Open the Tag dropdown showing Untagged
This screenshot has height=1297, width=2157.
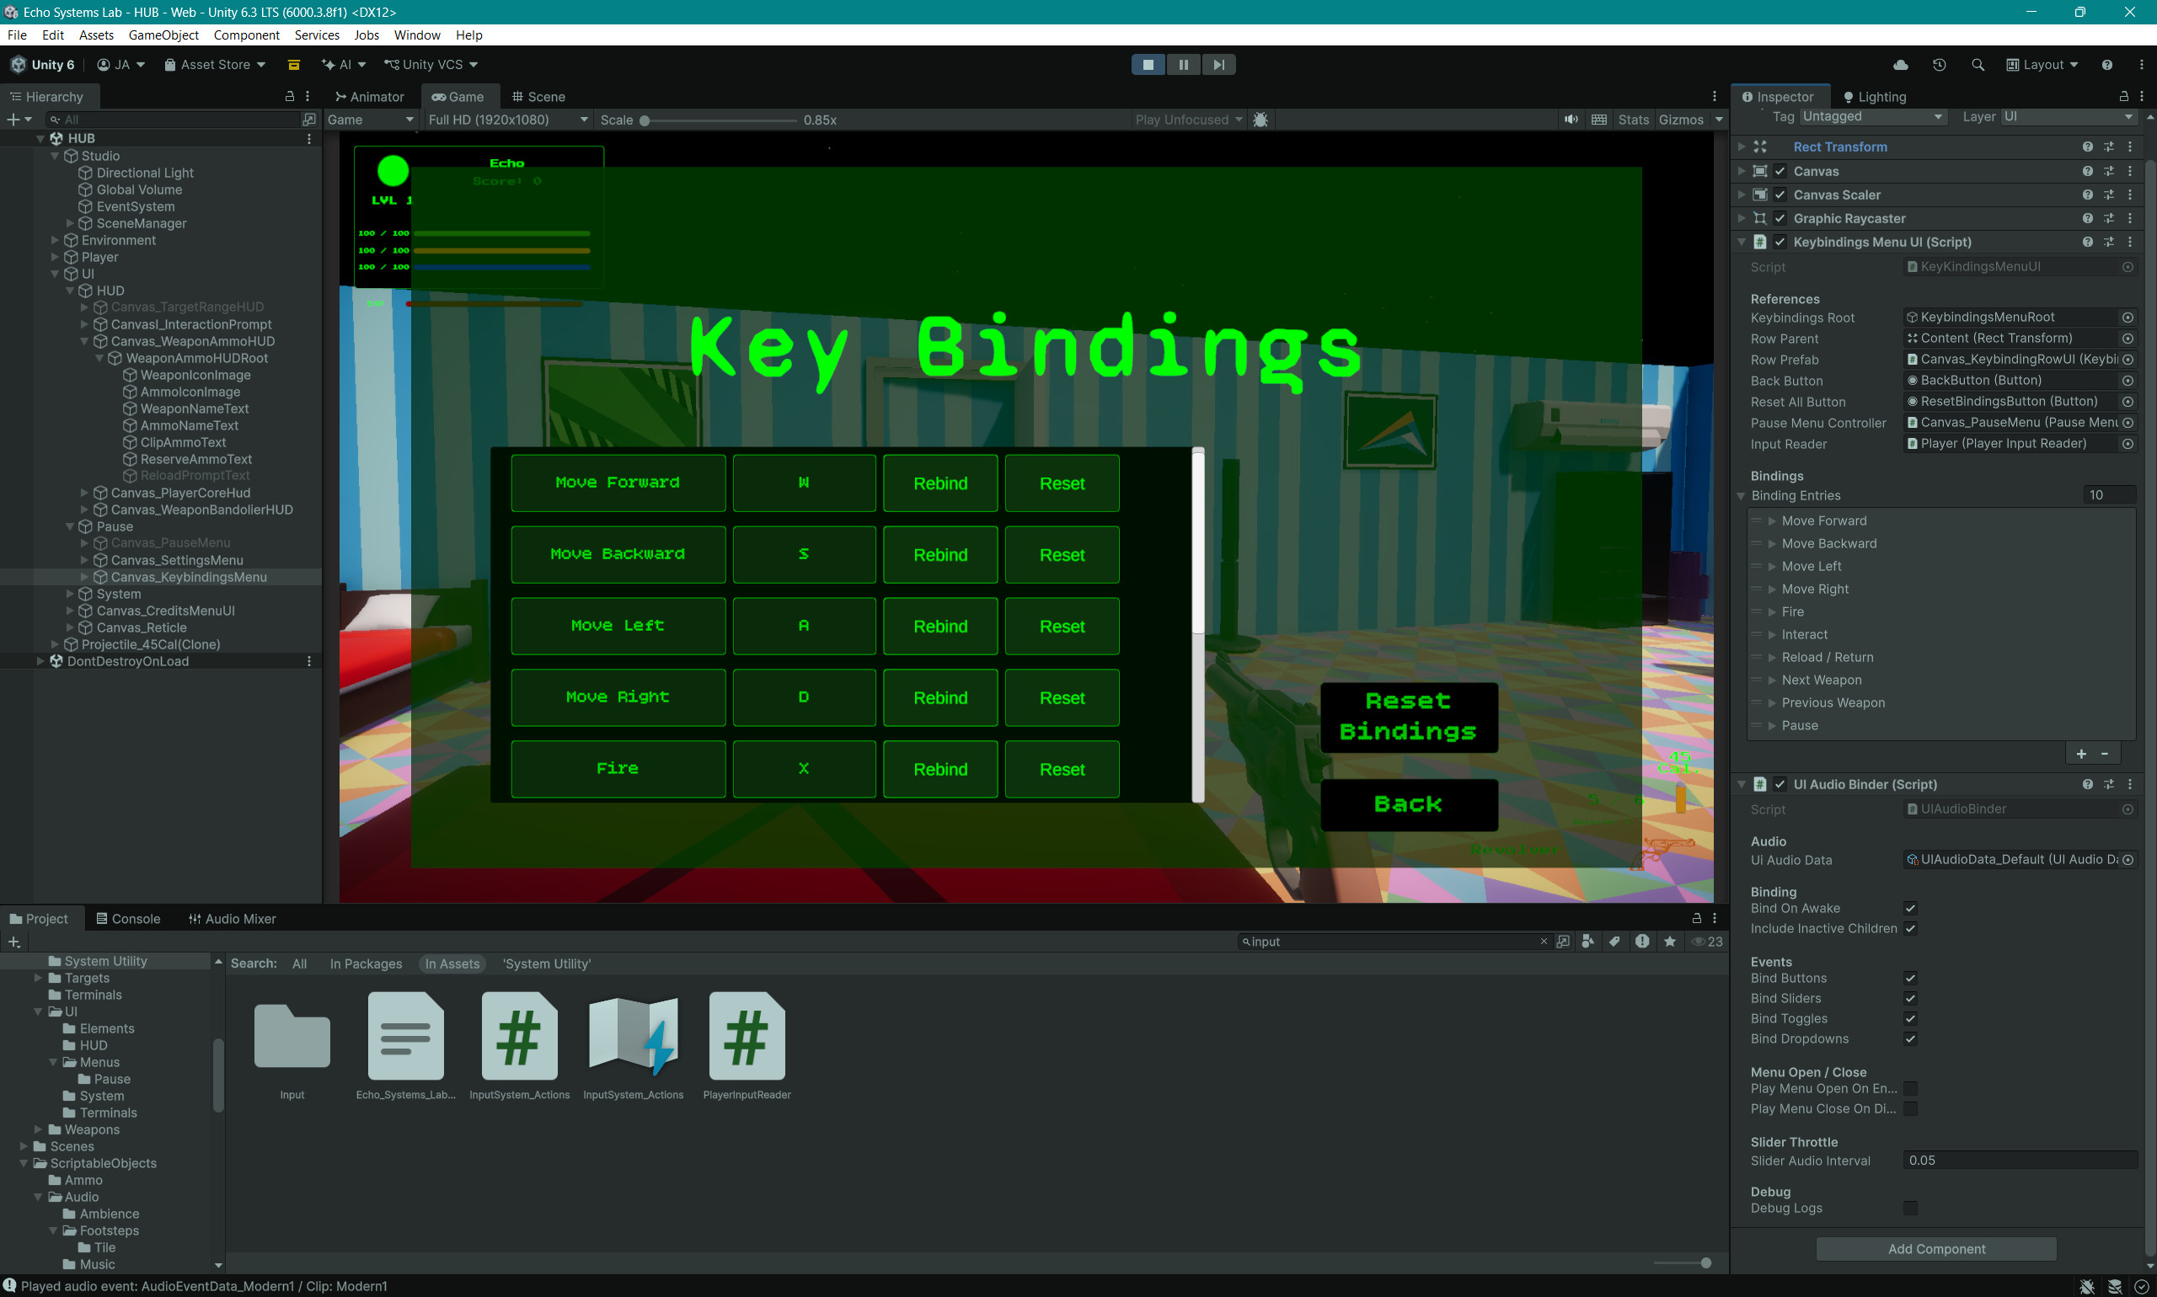click(1873, 117)
